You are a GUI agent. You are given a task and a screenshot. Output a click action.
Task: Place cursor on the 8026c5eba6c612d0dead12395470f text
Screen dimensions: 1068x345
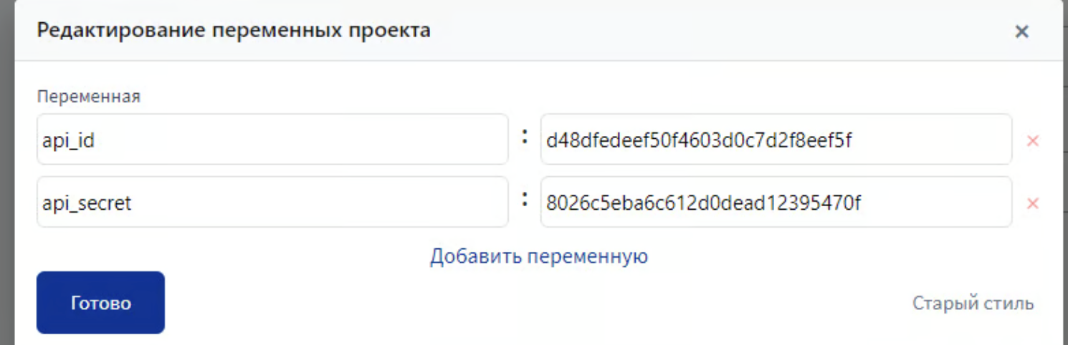(x=703, y=203)
